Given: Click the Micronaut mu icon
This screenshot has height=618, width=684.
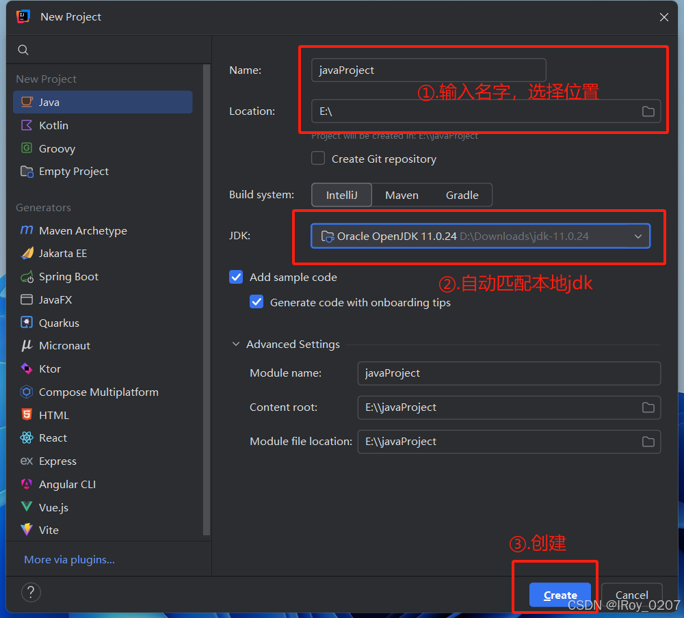Looking at the screenshot, I should [27, 345].
